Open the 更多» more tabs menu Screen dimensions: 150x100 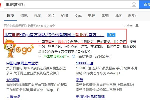132,16
